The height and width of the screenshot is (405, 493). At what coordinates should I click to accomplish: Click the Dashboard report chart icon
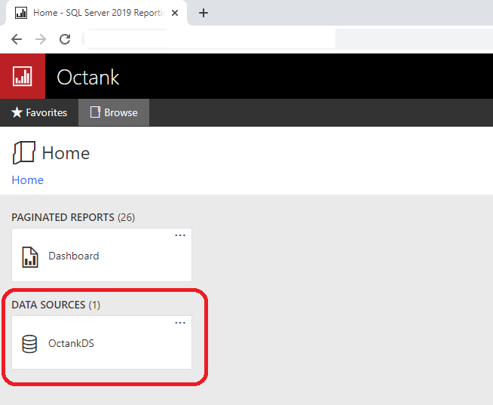30,257
